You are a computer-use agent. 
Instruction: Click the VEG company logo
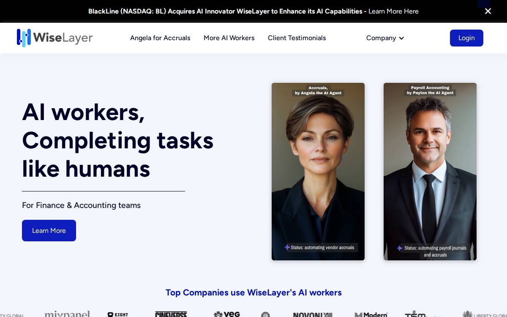pyautogui.click(x=227, y=314)
